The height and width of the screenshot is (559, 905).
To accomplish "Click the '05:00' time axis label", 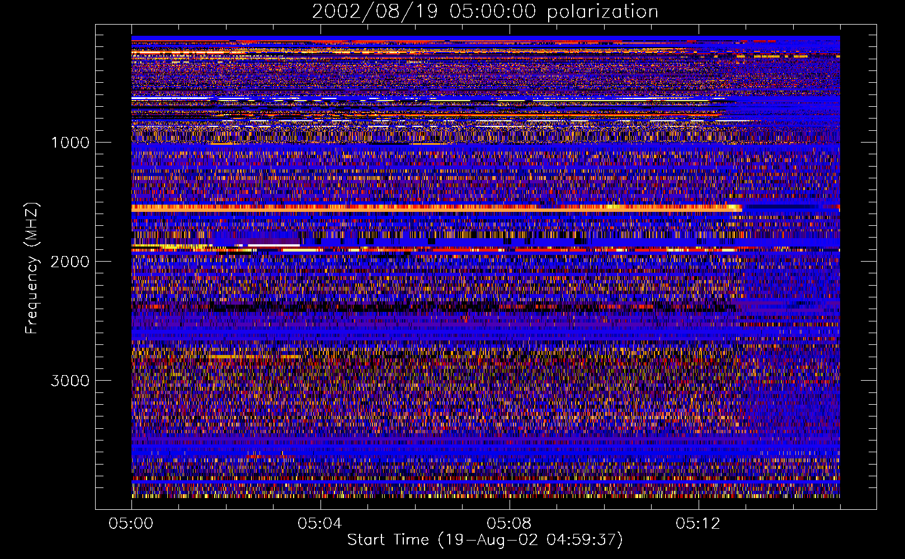I will click(x=131, y=524).
